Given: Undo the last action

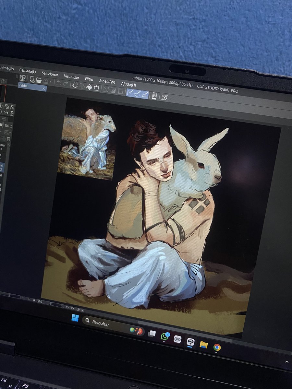Looking at the screenshot, I should coord(59,83).
